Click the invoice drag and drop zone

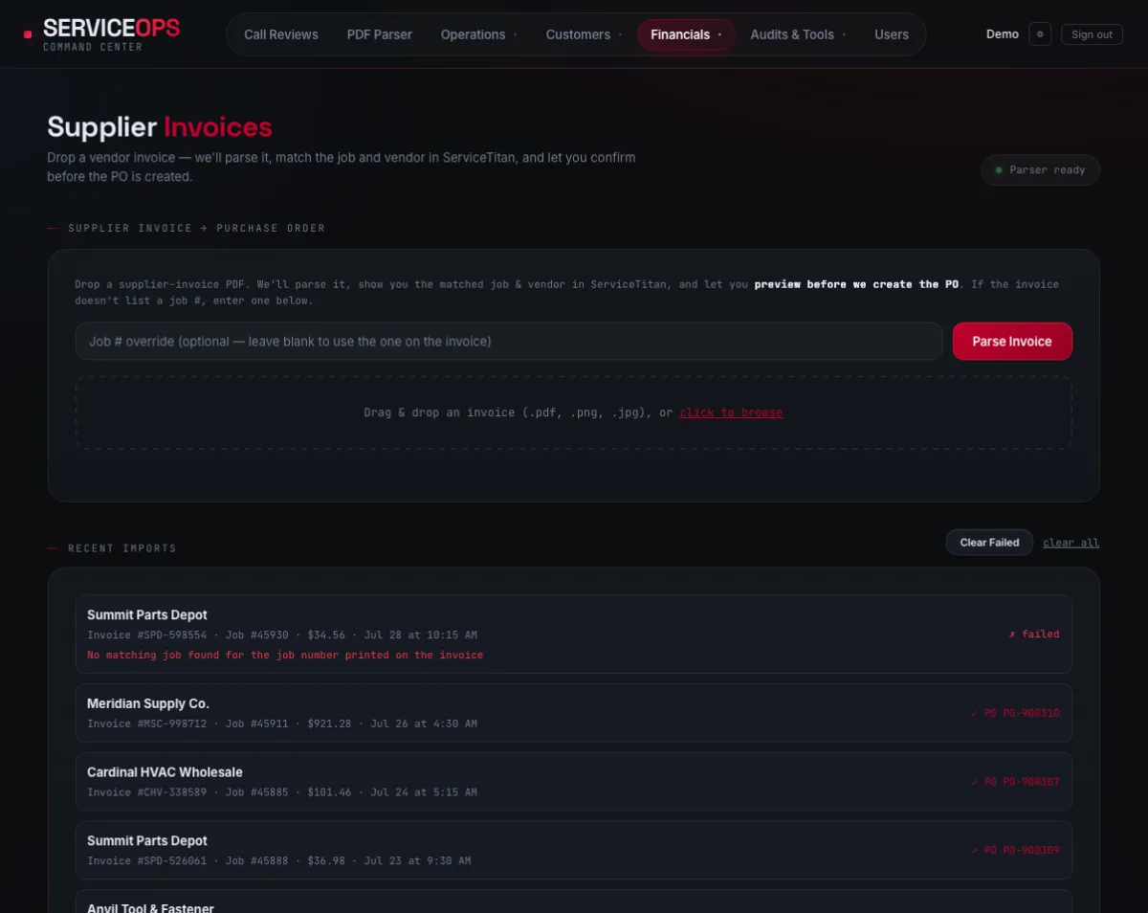pyautogui.click(x=574, y=412)
